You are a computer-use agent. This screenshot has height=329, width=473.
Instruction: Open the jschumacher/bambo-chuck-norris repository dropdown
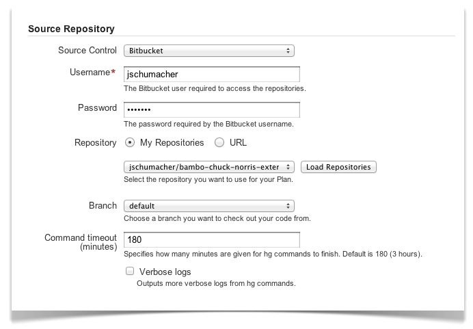(208, 167)
